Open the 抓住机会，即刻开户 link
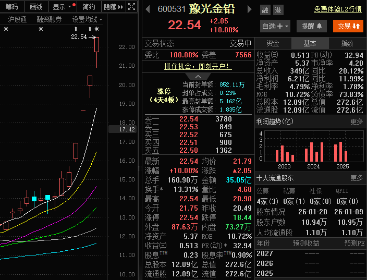The image size is (367, 280). (x=198, y=67)
